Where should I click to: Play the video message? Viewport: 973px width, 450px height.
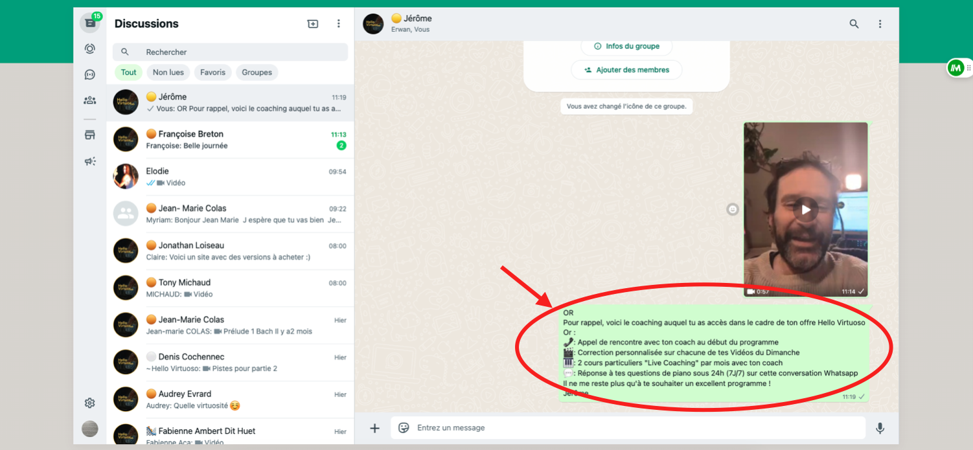coord(805,210)
